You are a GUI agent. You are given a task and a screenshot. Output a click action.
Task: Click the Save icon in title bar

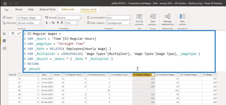click(x=5, y=3)
